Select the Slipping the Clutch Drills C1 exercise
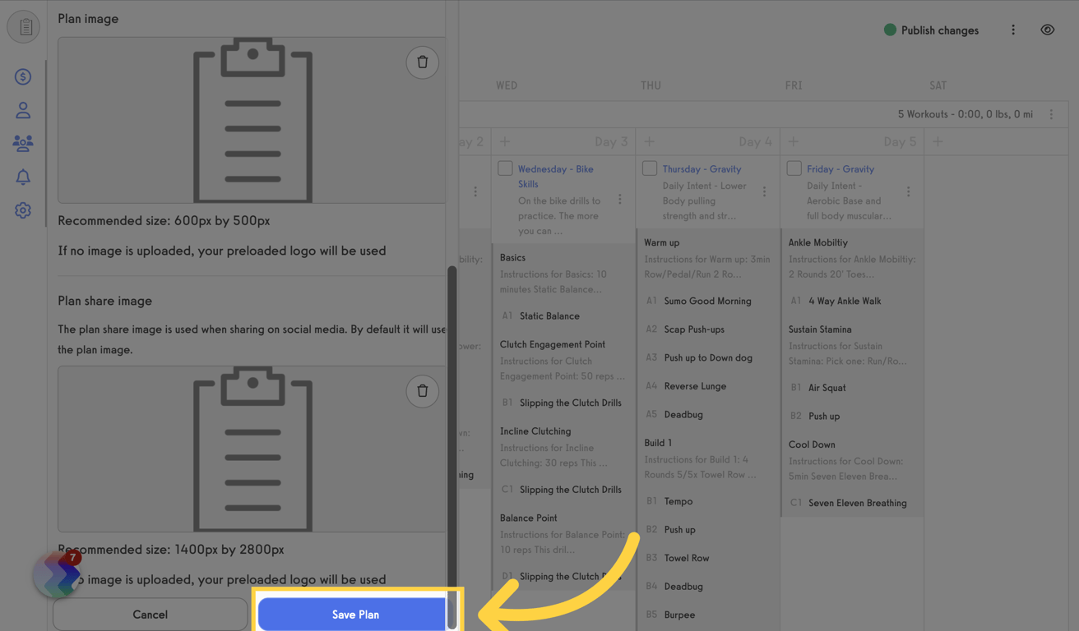1079x631 pixels. point(571,490)
